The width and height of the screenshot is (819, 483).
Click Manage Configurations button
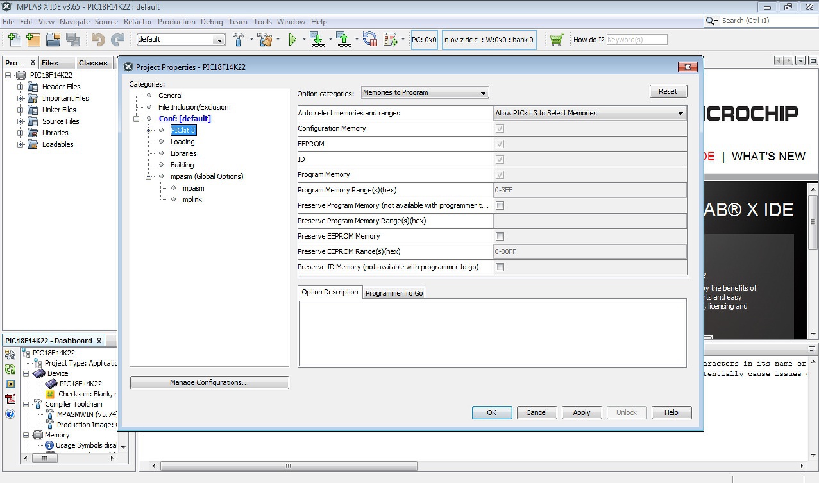point(209,382)
